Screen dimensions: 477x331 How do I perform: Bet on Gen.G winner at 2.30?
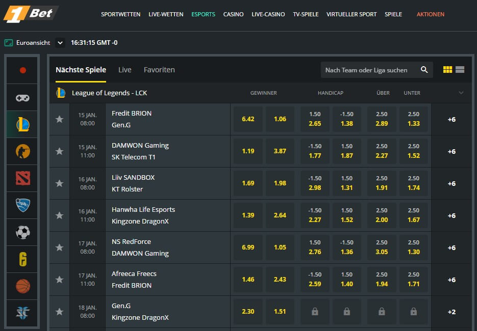click(248, 312)
